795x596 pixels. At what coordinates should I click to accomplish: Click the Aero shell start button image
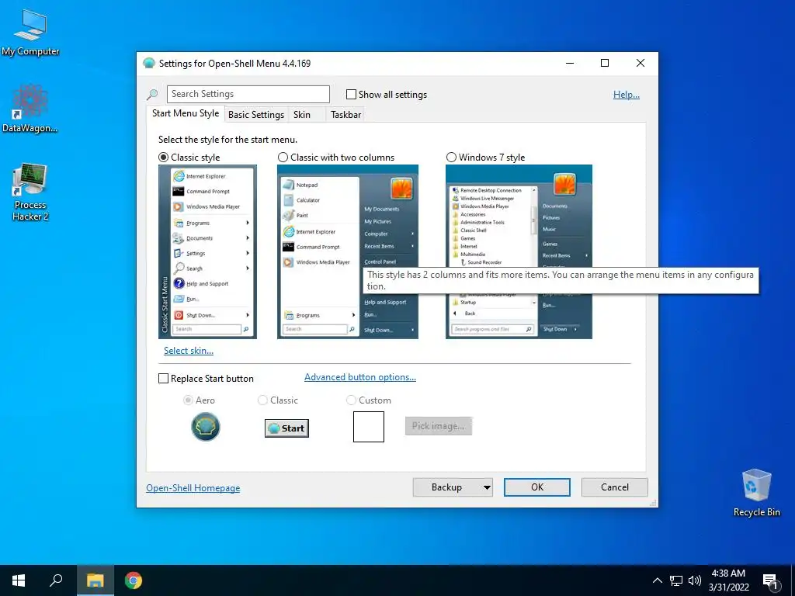click(x=205, y=427)
